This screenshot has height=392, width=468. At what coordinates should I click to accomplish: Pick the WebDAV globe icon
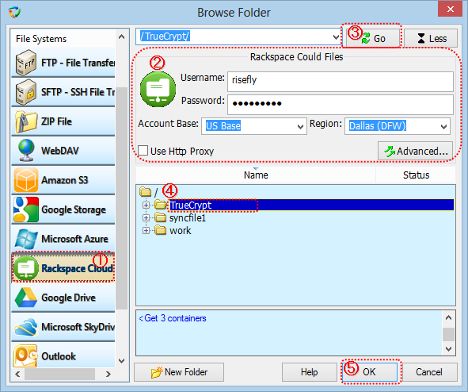[x=26, y=151]
